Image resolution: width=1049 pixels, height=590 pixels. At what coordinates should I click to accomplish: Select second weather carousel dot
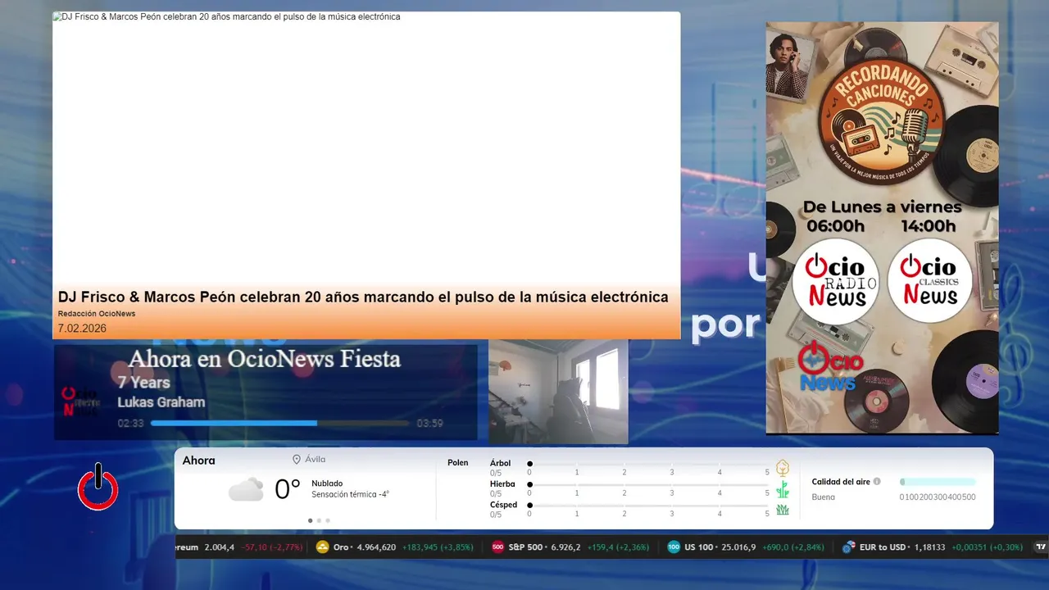click(x=319, y=520)
